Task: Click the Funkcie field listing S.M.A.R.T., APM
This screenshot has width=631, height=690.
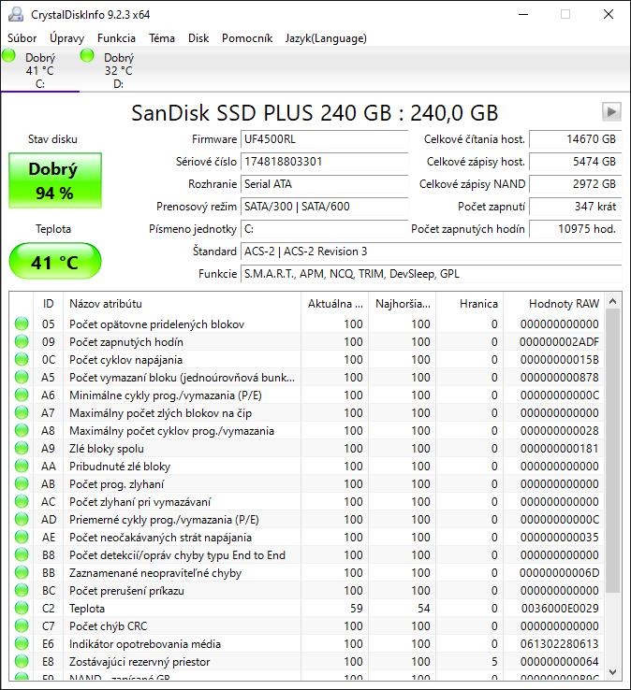Action: point(431,274)
